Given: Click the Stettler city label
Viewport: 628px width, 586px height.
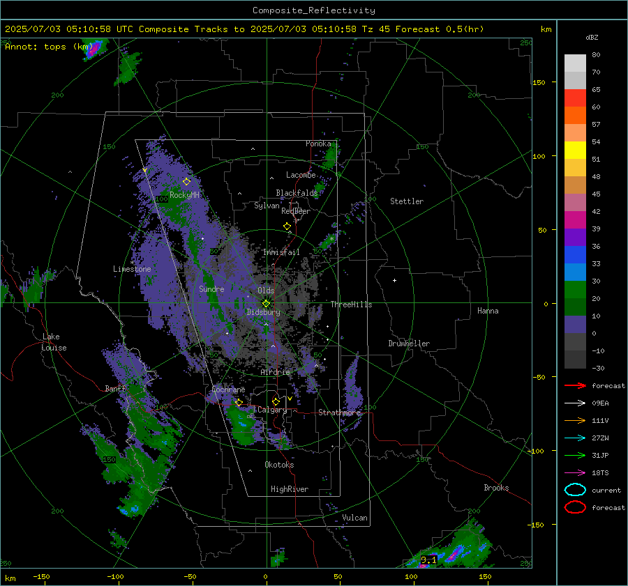Looking at the screenshot, I should [407, 201].
